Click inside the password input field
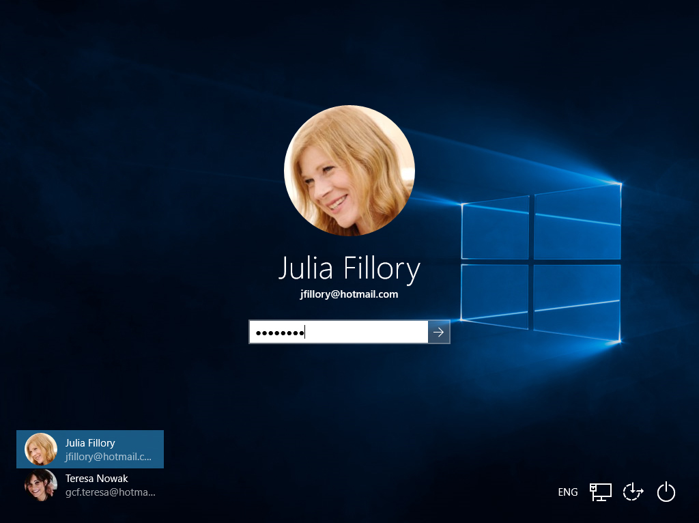Image resolution: width=699 pixels, height=523 pixels. (x=338, y=332)
